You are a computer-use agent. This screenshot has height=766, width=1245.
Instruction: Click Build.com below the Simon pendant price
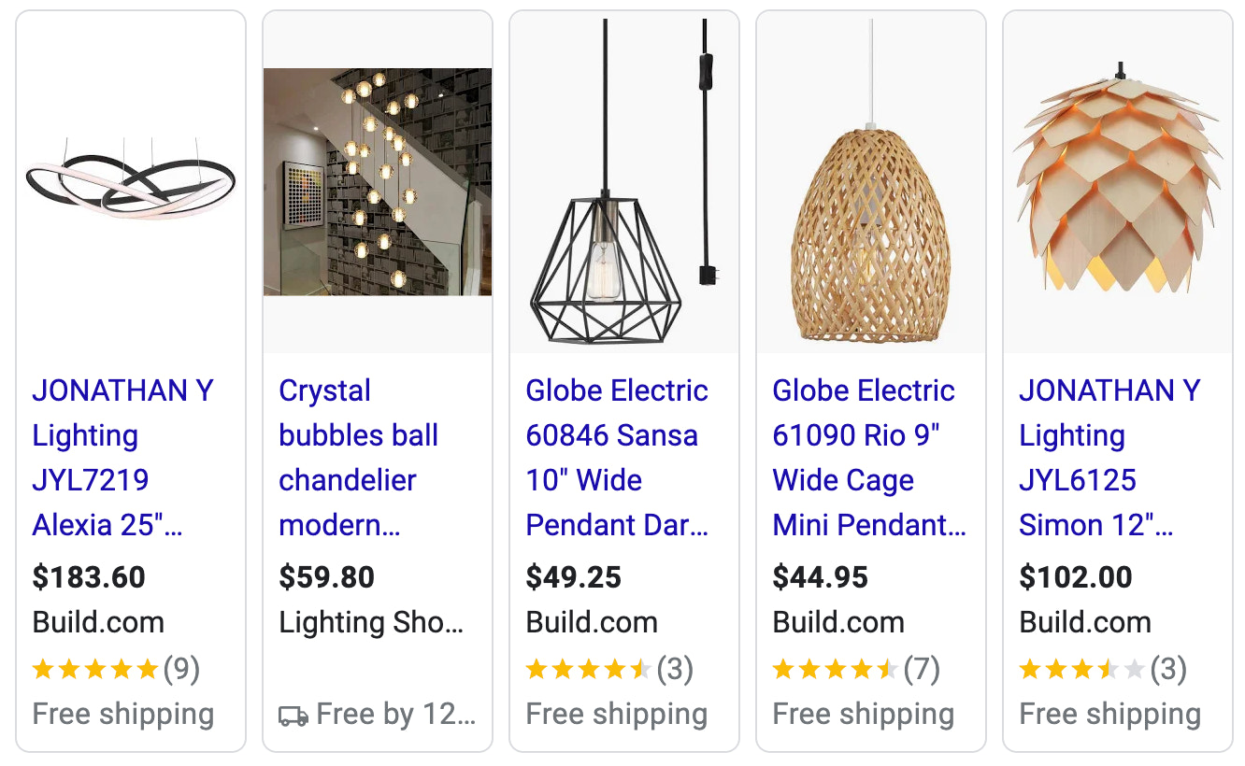click(x=1085, y=622)
